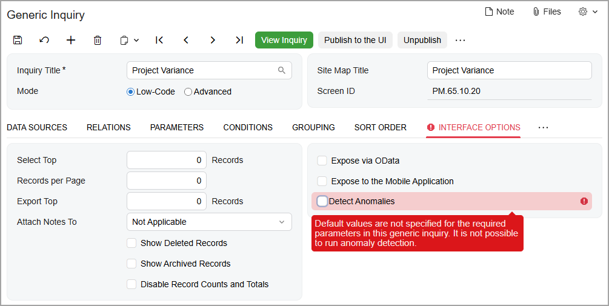Screen dimensions: 609x306
Task: Check Expose via OData
Action: pos(322,161)
